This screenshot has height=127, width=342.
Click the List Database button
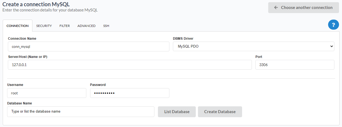(177, 112)
